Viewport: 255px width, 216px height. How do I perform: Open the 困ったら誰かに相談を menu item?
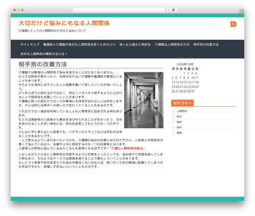(x=135, y=44)
